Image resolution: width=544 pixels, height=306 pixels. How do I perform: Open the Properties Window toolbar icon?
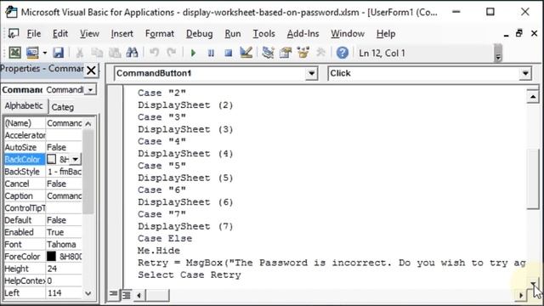[x=286, y=53]
